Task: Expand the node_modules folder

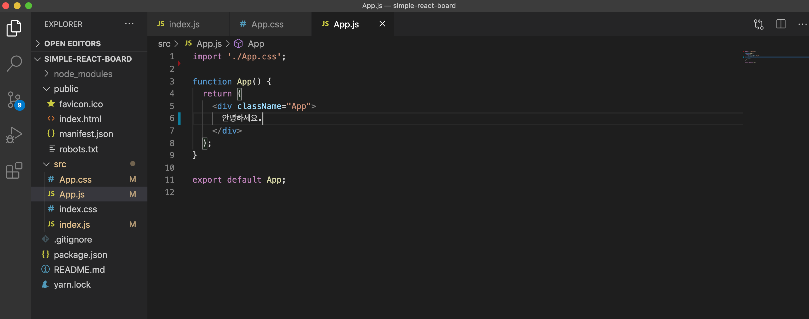Action: pyautogui.click(x=83, y=74)
